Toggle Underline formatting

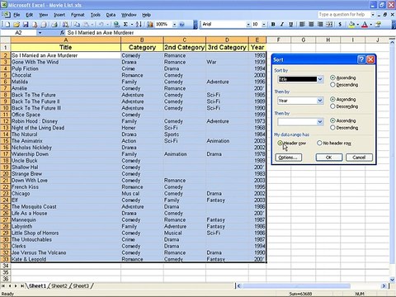(290, 25)
